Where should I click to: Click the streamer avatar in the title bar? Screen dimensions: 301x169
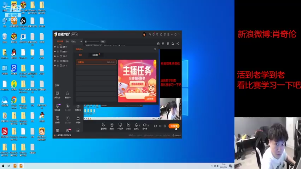144,35
